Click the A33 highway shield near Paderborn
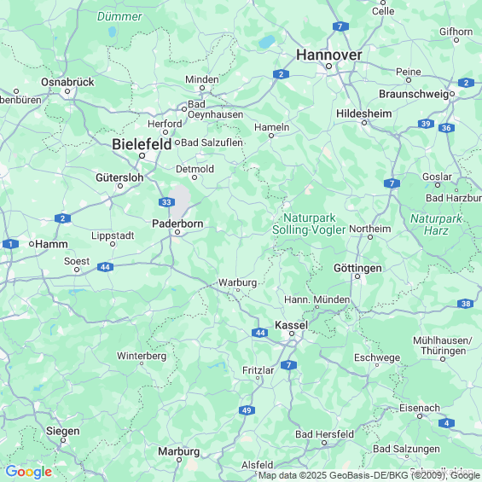This screenshot has width=482, height=482. [x=166, y=202]
